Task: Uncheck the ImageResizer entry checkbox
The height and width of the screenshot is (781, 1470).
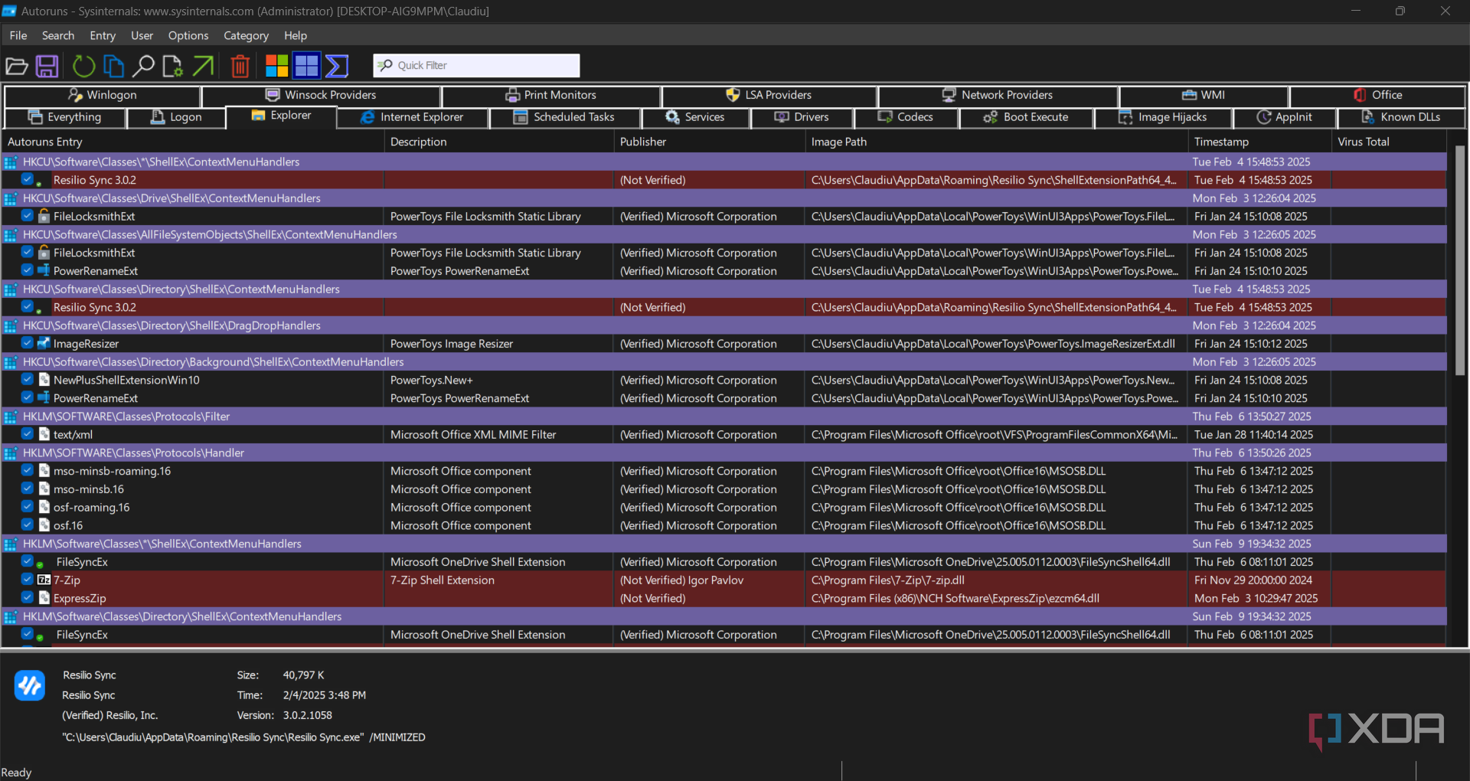Action: click(x=27, y=343)
